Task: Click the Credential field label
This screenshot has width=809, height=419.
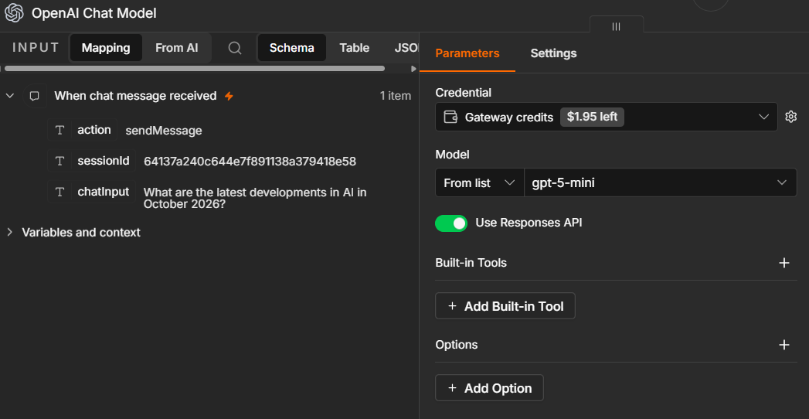Action: (464, 92)
